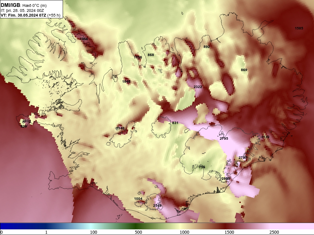Click the 0 label on the color scale
The width and height of the screenshot is (314, 235).
point(2,232)
